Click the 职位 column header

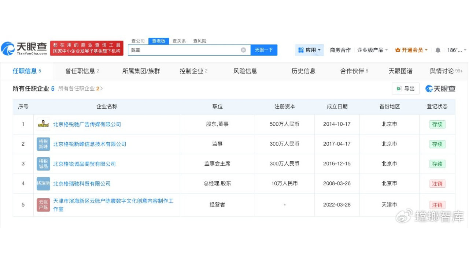[217, 107]
